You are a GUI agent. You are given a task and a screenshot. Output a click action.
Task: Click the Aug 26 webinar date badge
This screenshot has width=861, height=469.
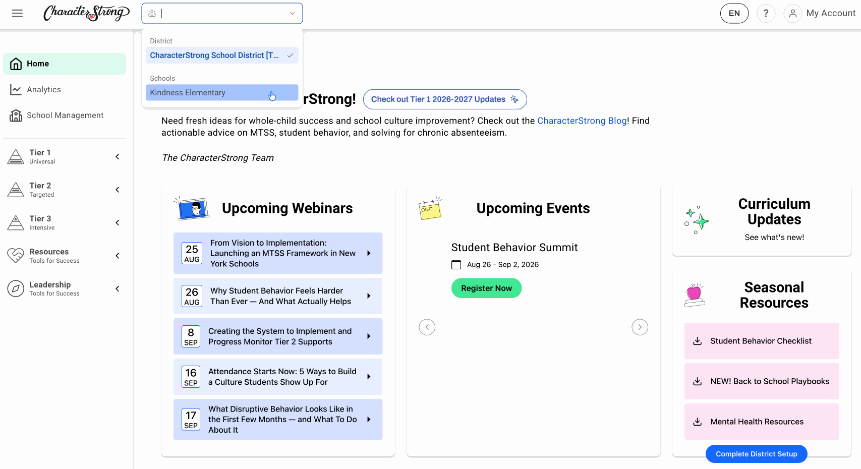192,296
